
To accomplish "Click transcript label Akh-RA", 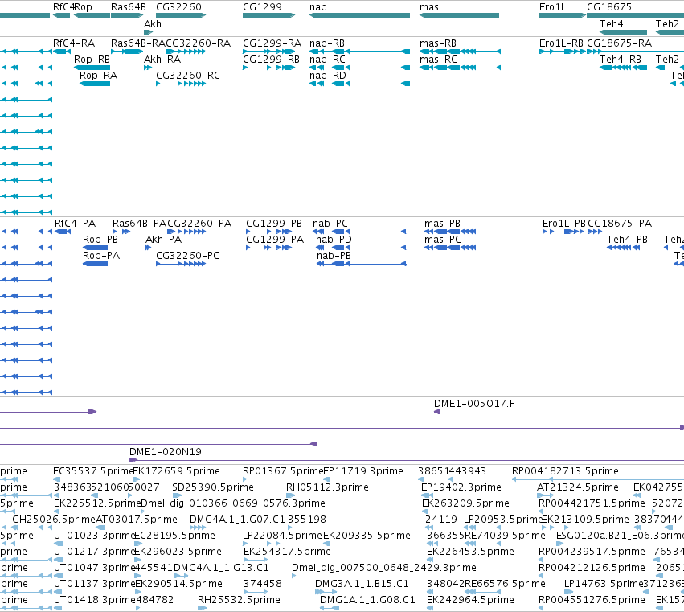I will 162,60.
